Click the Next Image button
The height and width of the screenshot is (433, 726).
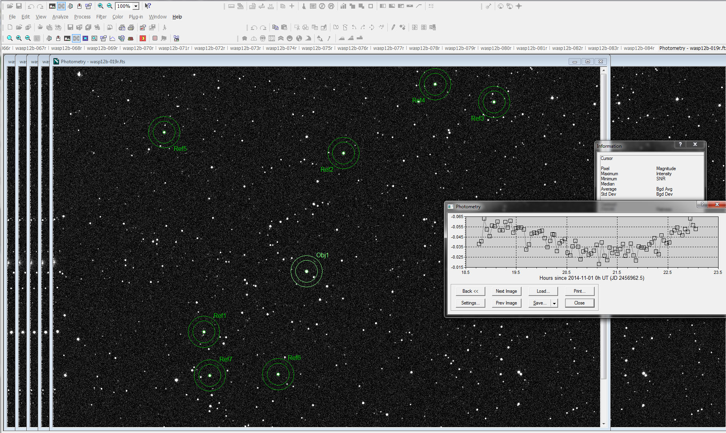point(506,291)
